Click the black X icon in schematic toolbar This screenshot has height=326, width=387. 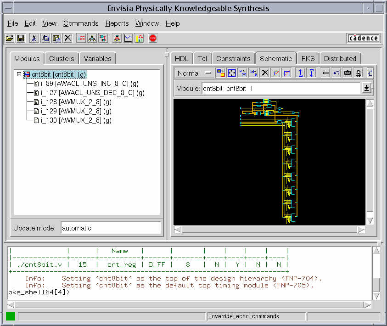(265, 73)
